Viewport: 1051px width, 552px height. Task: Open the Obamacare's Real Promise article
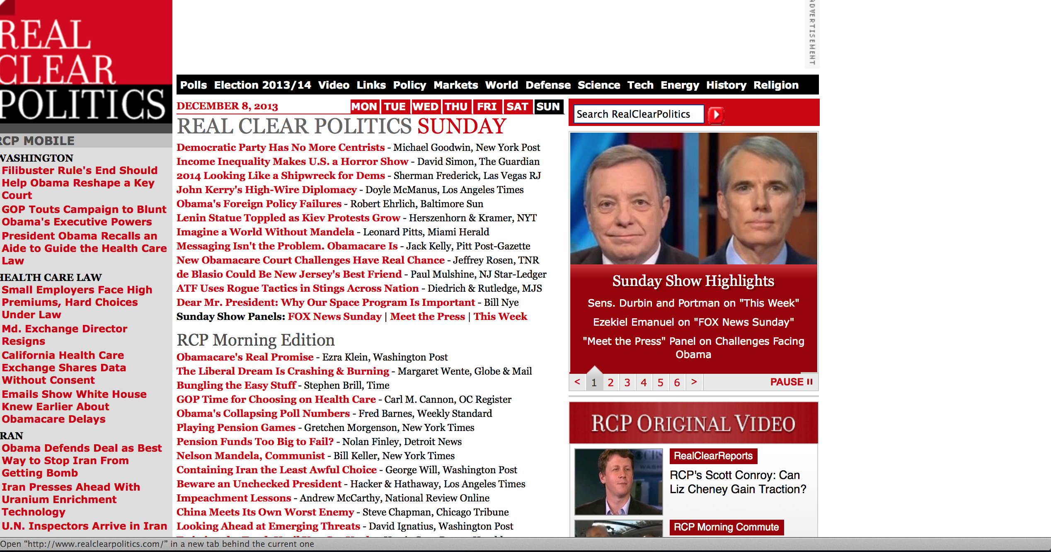[245, 357]
